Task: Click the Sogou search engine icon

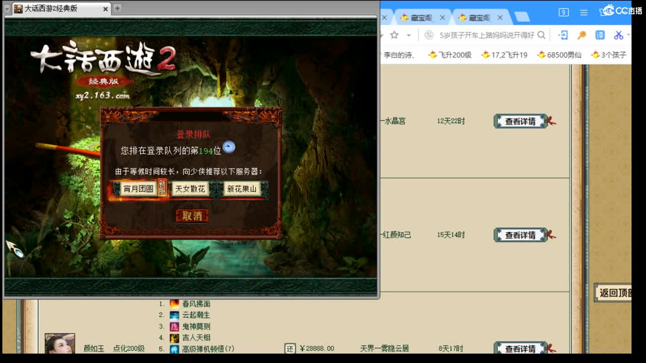Action: coord(429,35)
